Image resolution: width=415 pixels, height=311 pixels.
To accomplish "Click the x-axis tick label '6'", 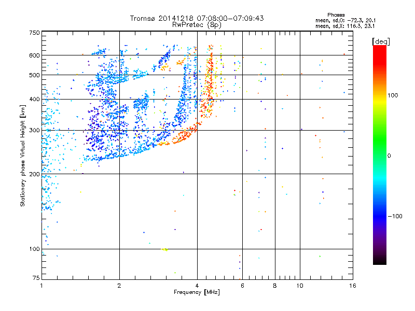I will (242, 286).
